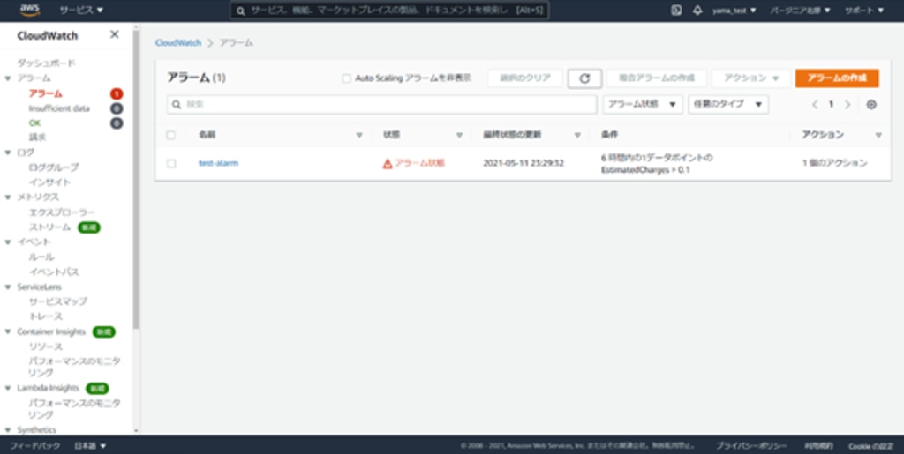Open the AWS home logo
Screen dimensions: 904x454
[29, 10]
